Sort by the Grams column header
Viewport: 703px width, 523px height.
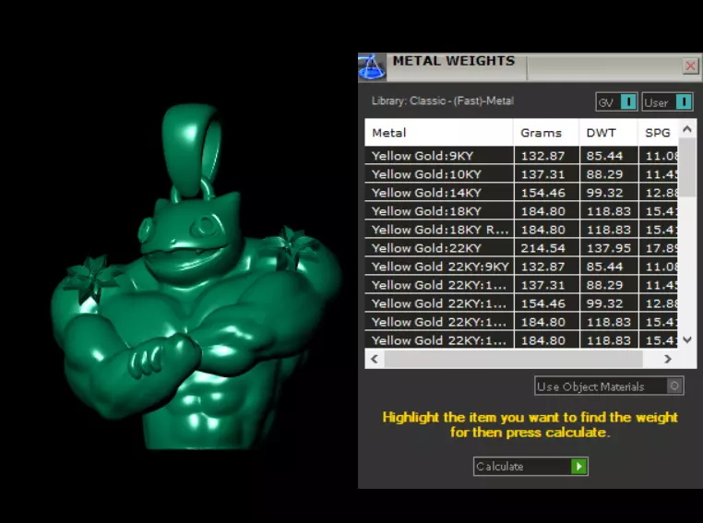(546, 133)
